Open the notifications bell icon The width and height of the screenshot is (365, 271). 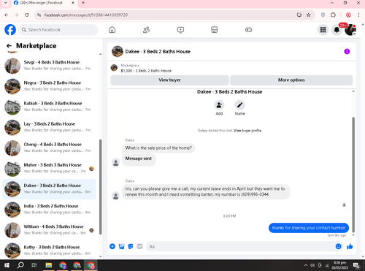[337, 30]
